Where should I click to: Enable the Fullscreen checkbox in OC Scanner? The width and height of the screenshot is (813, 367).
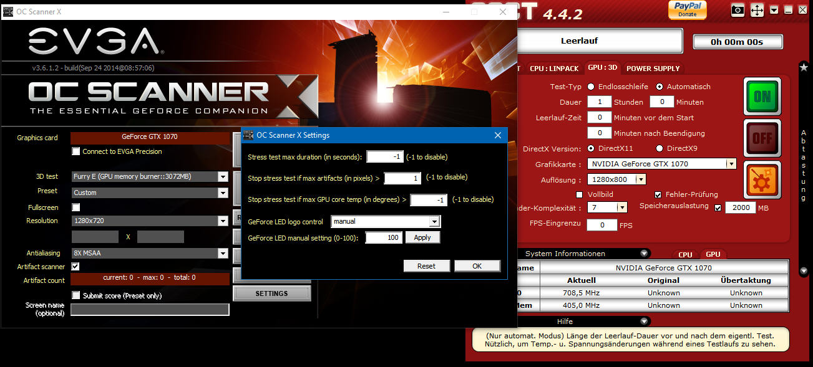(76, 207)
